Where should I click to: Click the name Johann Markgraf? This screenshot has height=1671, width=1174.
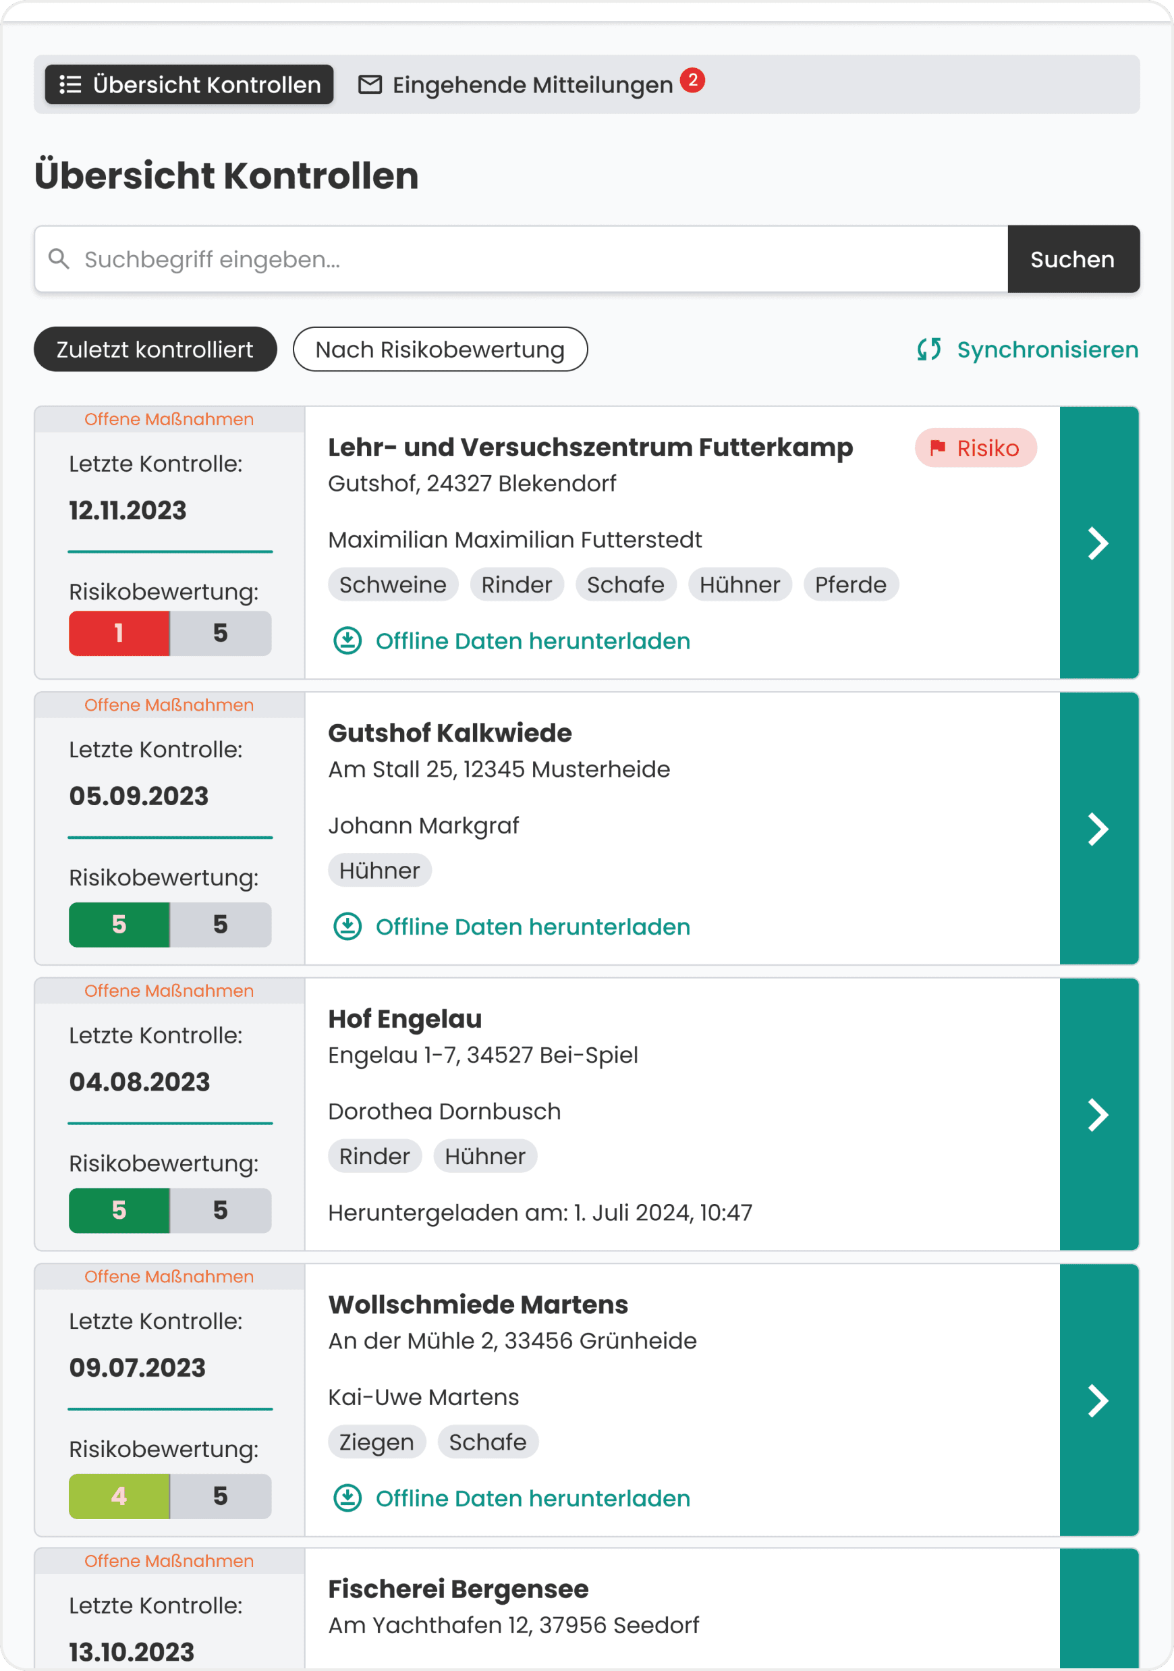click(x=423, y=826)
